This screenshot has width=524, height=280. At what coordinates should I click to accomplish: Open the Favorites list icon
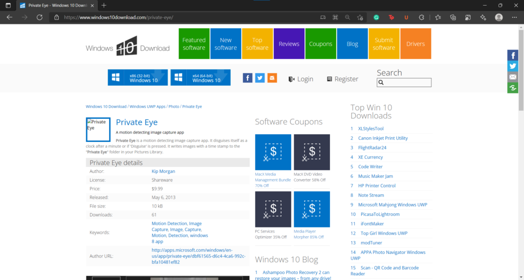pyautogui.click(x=438, y=17)
